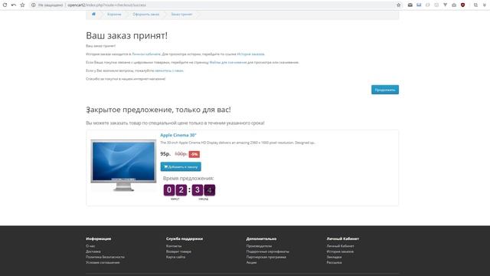490x276 pixels.
Task: Click the Apple Cinema monitor product image
Action: [x=123, y=166]
